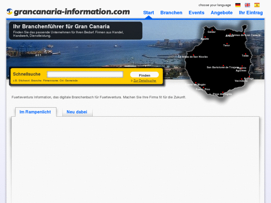Select Las Palmas de Gran Canaria on map

pos(243,35)
